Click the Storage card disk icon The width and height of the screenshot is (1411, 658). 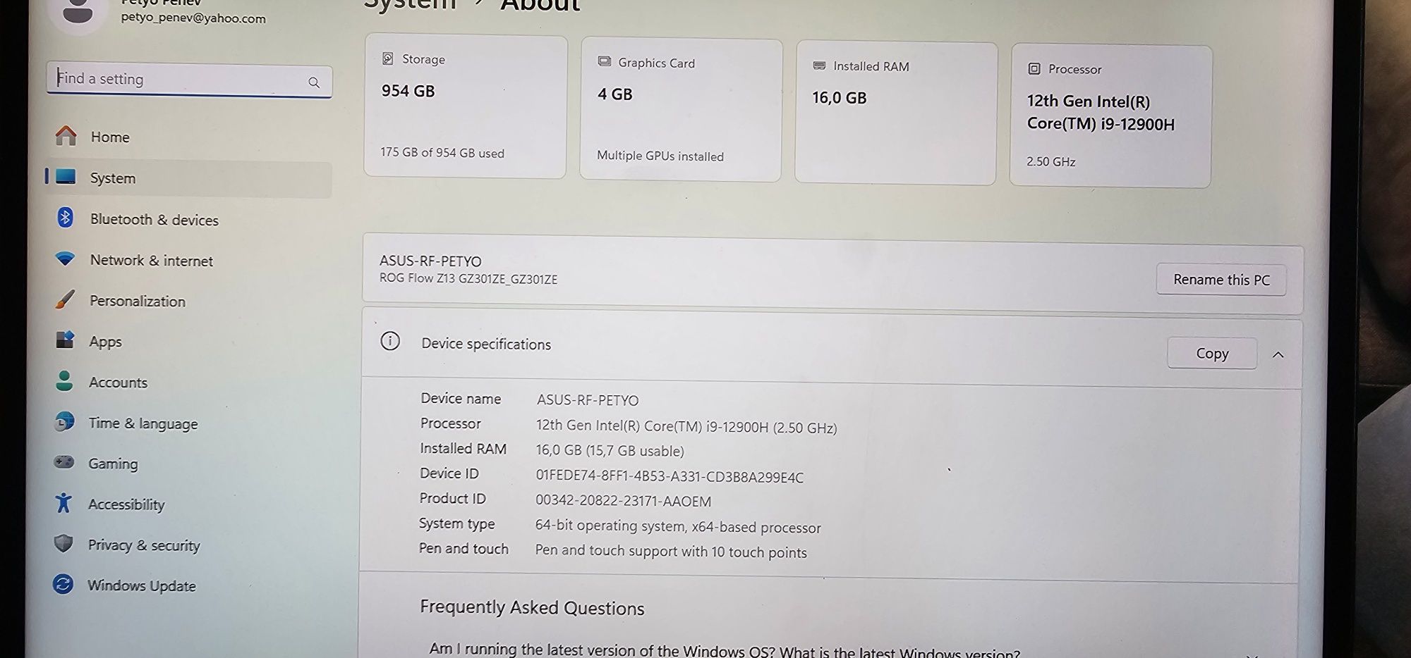[387, 58]
